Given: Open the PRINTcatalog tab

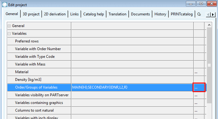Looking at the screenshot, I should coord(182,14).
